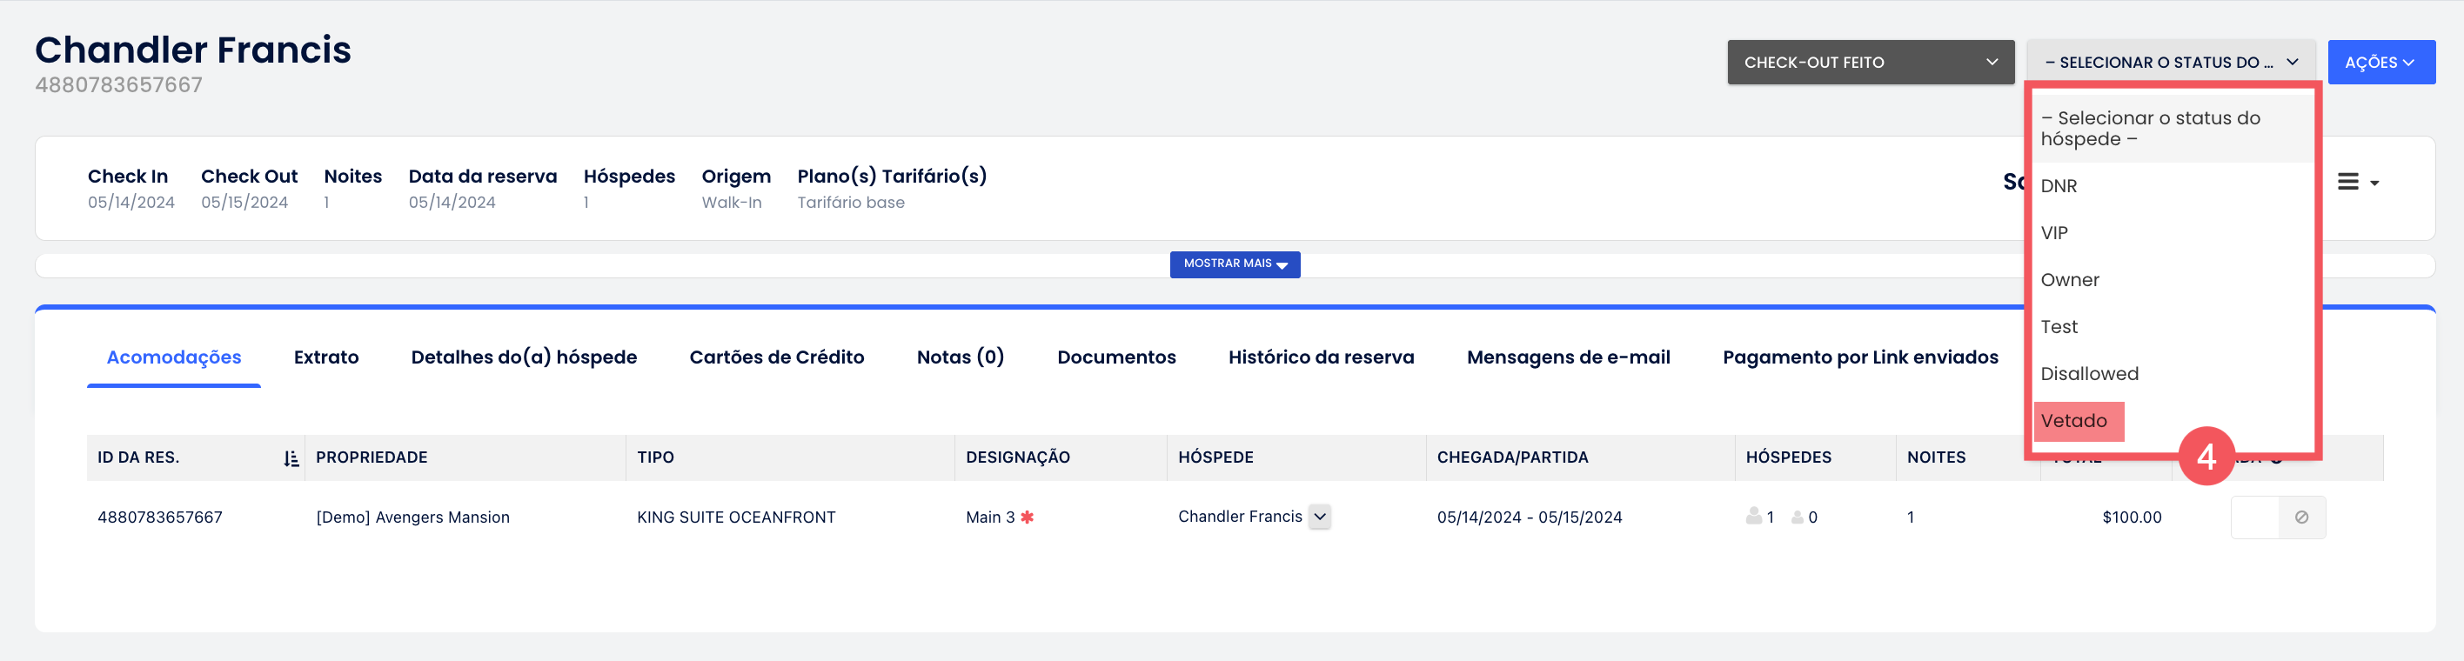Select the DNR guest status
Viewport: 2464px width, 661px height.
(2059, 186)
